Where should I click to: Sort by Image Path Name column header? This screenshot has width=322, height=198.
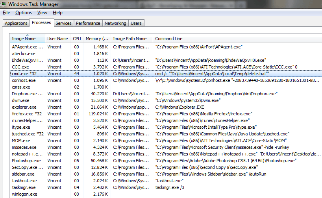coord(132,39)
